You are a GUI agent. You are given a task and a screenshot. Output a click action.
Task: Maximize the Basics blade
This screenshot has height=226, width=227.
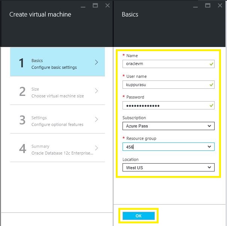coord(208,5)
